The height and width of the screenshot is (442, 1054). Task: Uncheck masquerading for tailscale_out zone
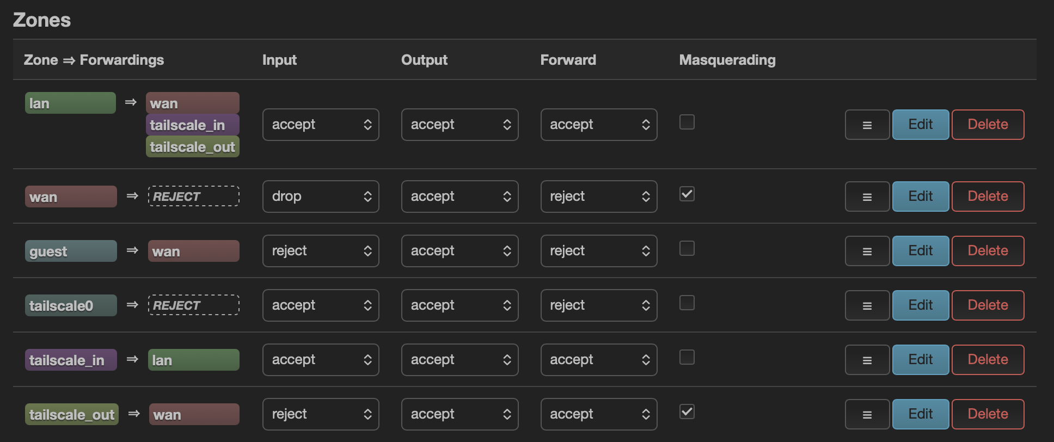point(687,412)
